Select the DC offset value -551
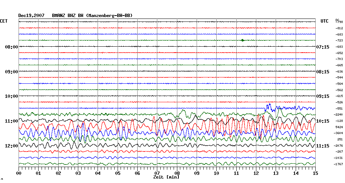 point(339,109)
